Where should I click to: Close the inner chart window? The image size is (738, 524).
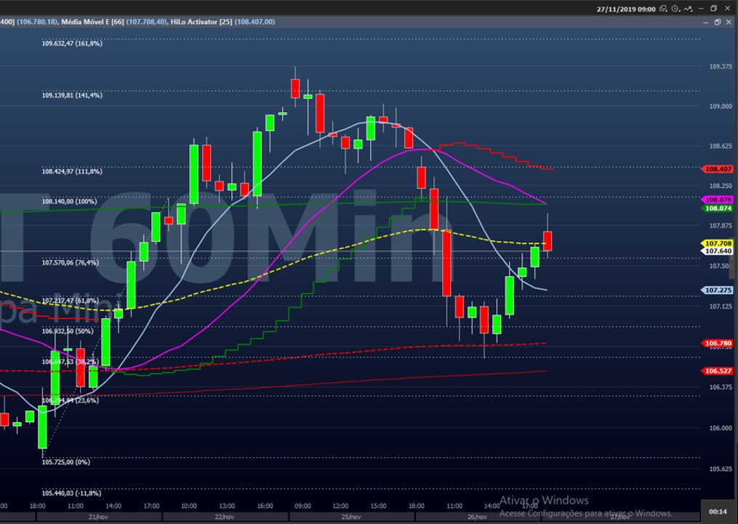pyautogui.click(x=729, y=22)
